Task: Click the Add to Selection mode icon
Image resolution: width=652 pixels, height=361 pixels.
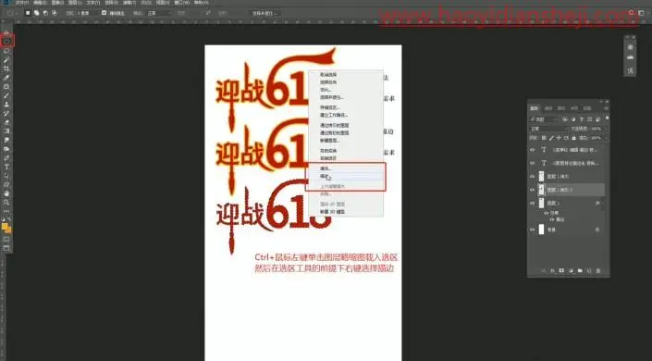Action: 37,13
